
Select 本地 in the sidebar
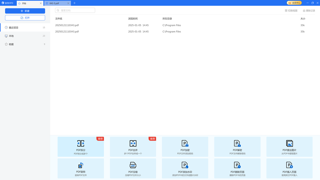point(11,36)
